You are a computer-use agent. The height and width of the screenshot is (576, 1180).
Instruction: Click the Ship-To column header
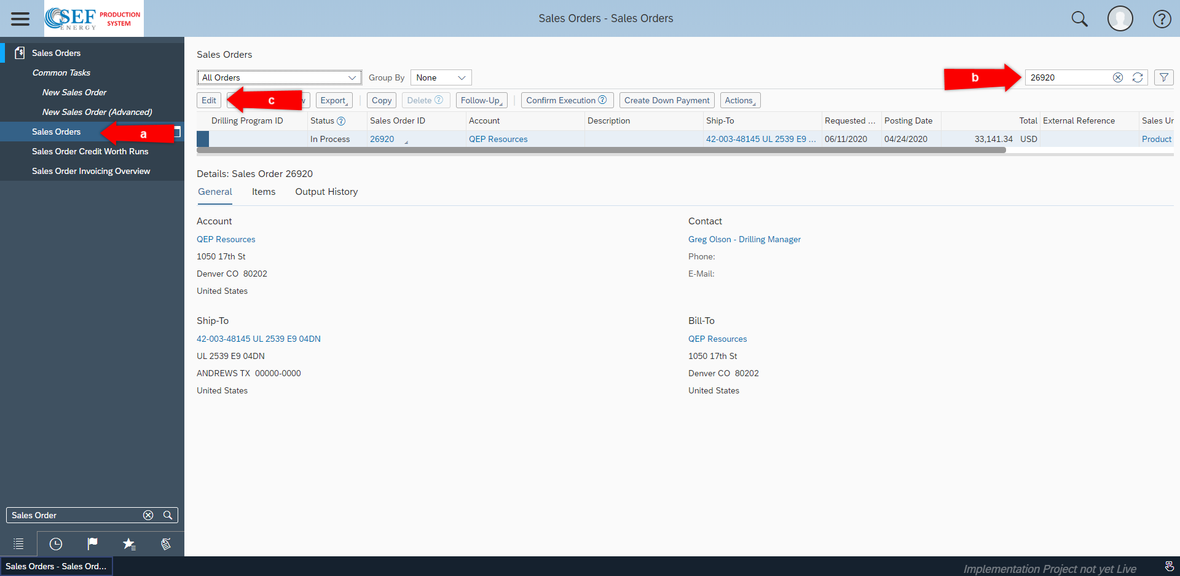720,120
